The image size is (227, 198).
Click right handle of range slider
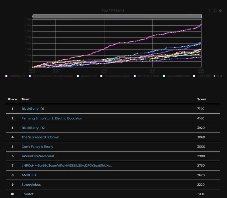pyautogui.click(x=202, y=16)
